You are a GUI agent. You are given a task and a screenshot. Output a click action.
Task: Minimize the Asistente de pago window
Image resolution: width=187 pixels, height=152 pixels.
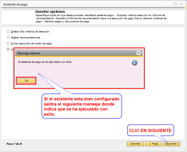pos(170,4)
